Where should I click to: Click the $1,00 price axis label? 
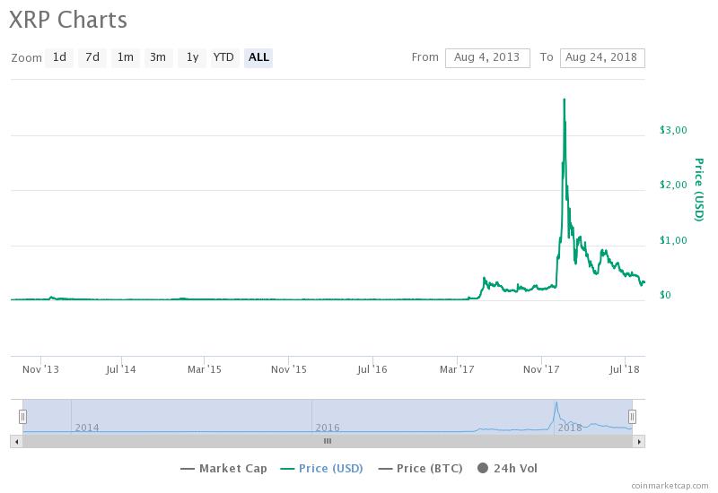click(x=673, y=240)
